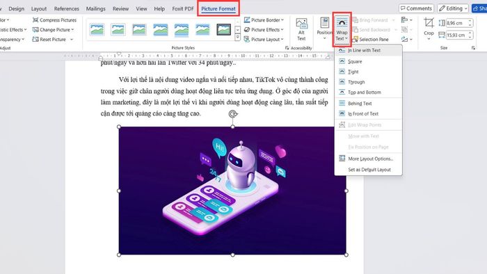This screenshot has width=487, height=274.
Task: Click the picture rotation handle
Action: coord(232,114)
